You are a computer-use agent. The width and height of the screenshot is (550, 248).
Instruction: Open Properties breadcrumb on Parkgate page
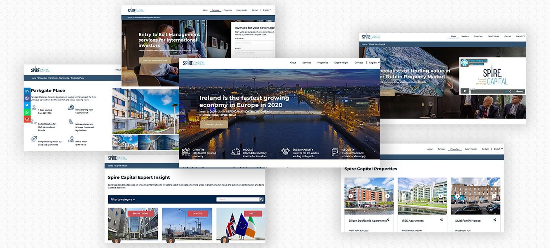pyautogui.click(x=43, y=78)
